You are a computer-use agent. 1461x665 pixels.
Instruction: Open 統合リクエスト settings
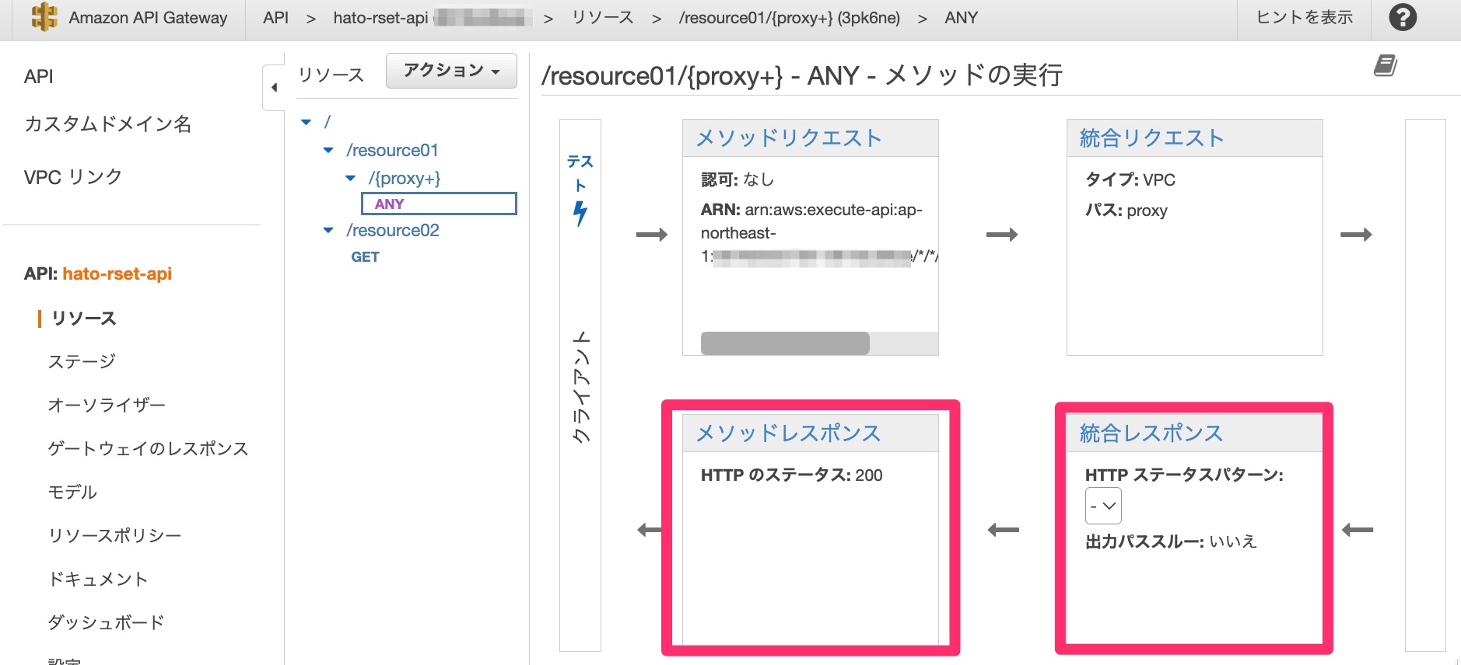point(1151,138)
